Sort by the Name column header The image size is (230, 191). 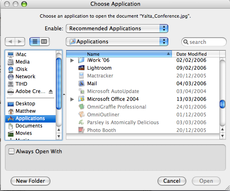pos(119,54)
